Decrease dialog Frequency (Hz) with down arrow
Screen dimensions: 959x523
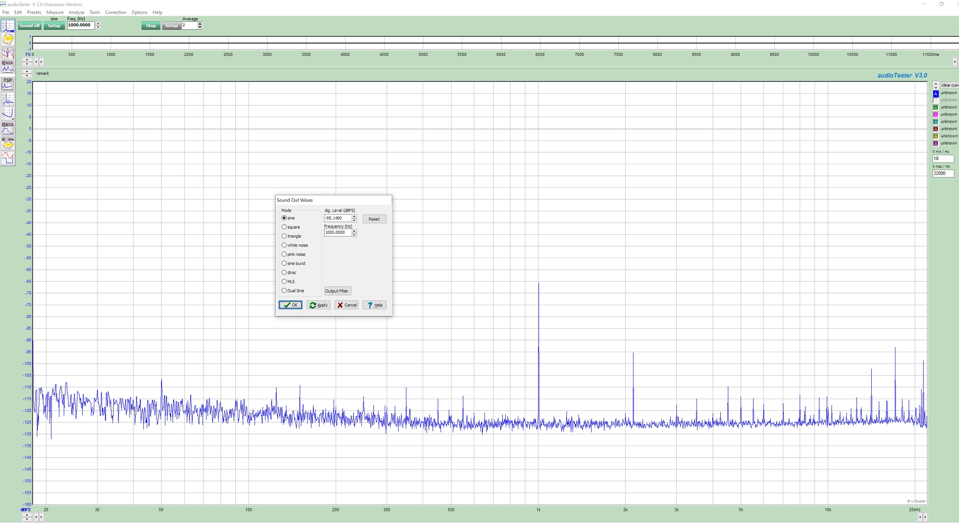point(354,235)
